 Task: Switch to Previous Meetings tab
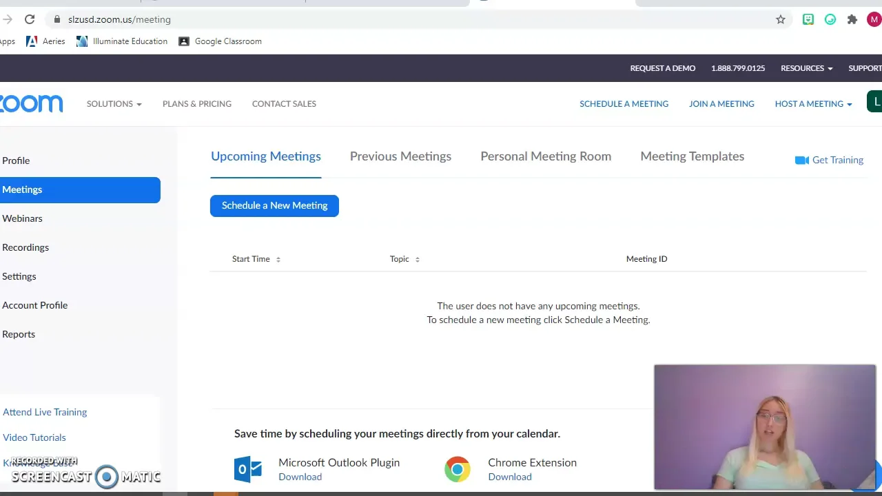tap(400, 156)
